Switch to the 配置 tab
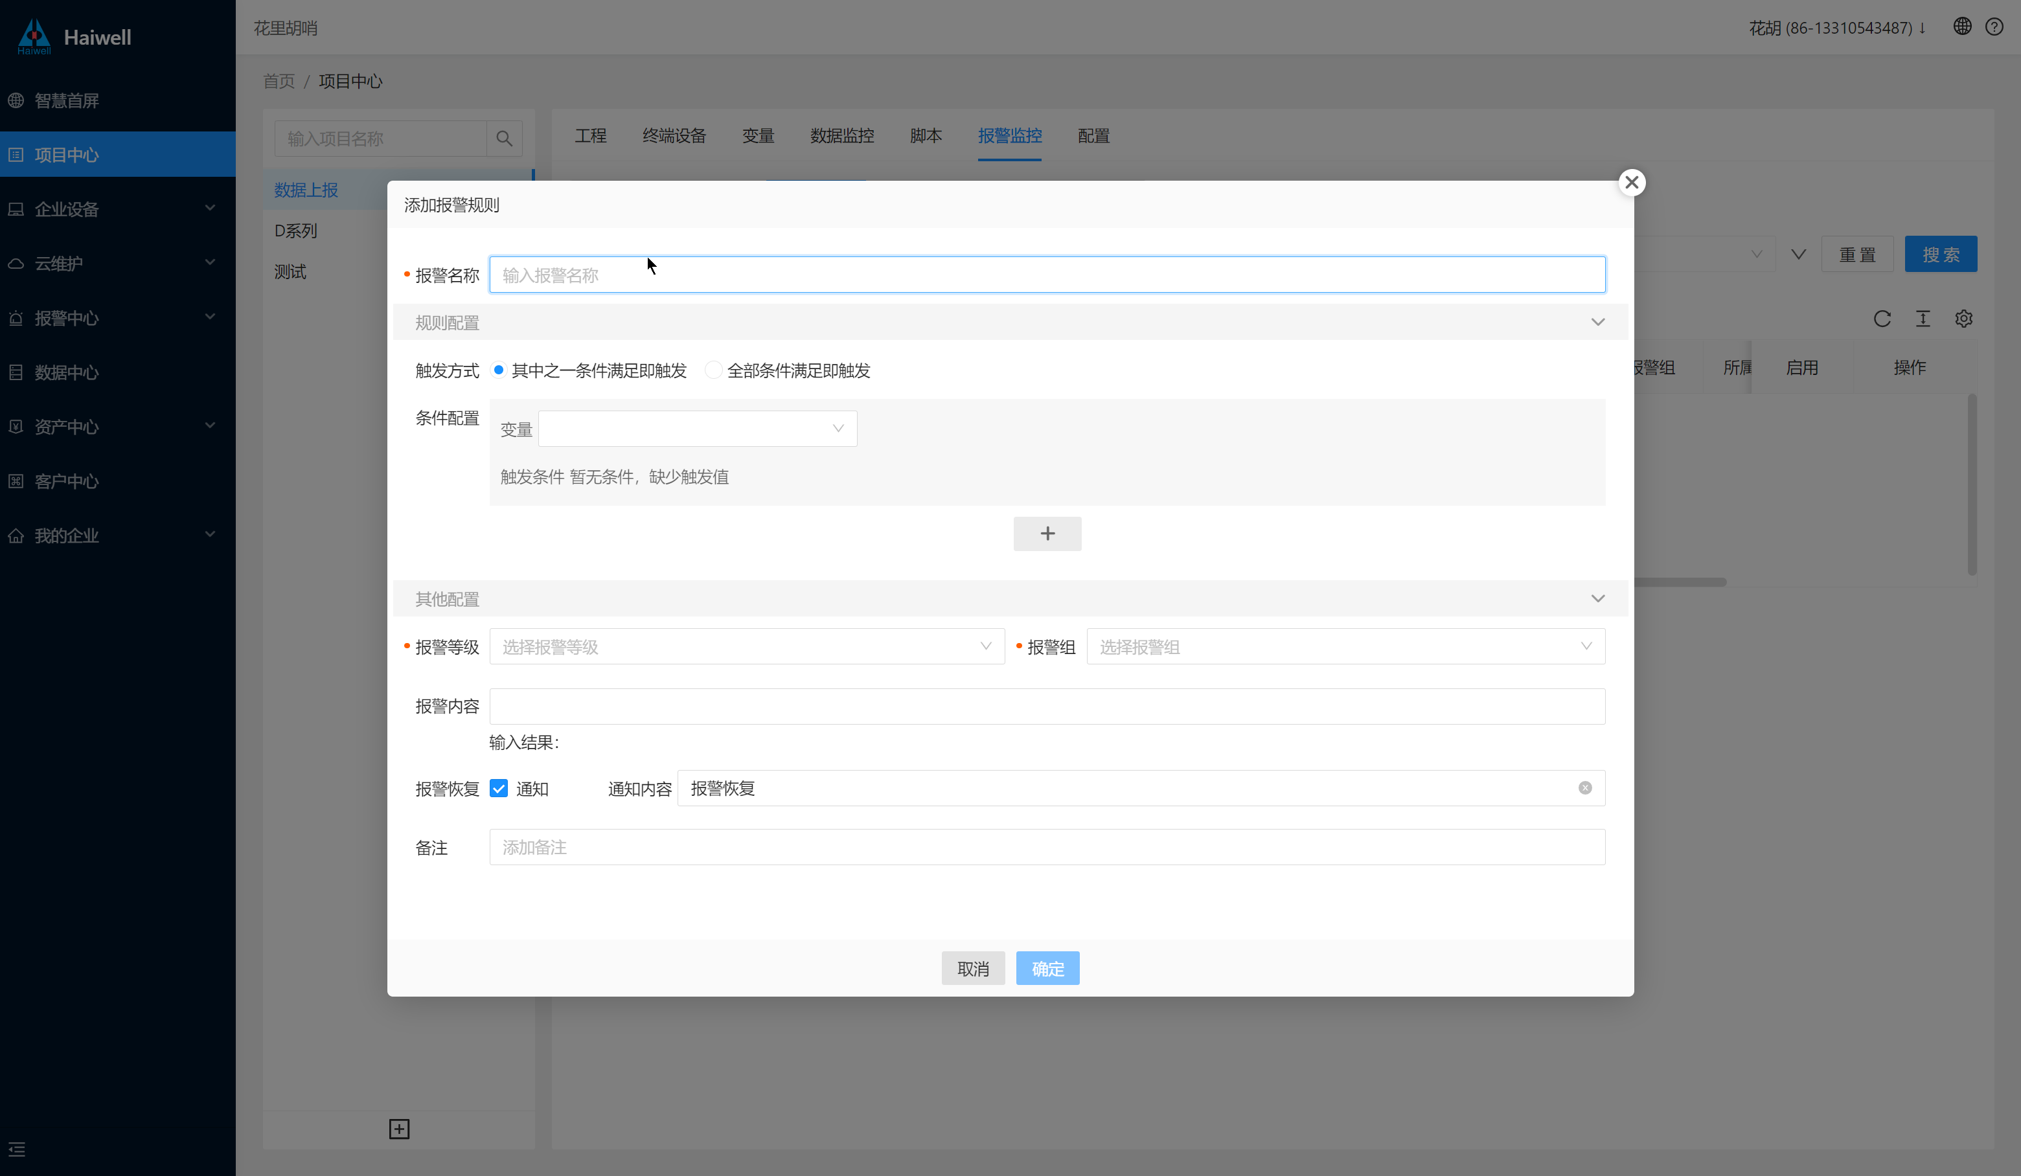2021x1176 pixels. coord(1094,135)
